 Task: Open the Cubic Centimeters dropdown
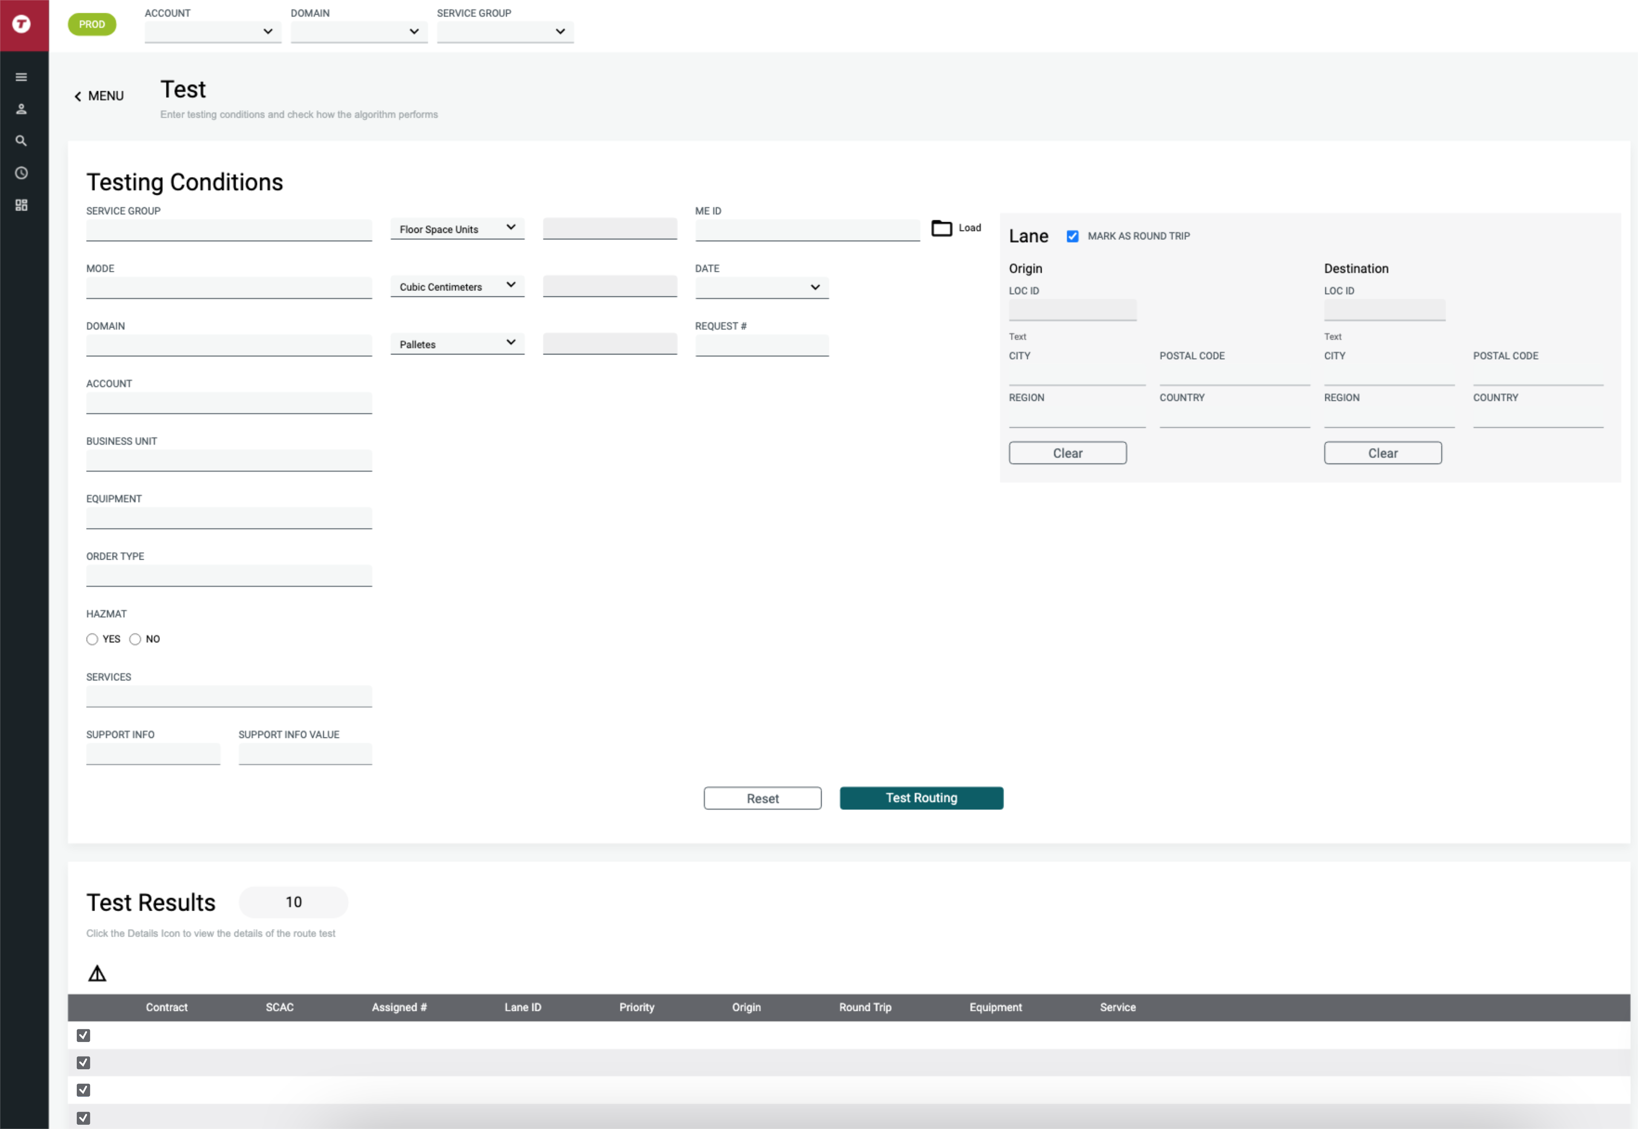(x=458, y=287)
